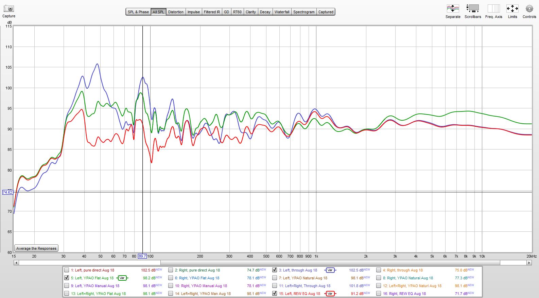Open the graph Limits icon
The height and width of the screenshot is (298, 539).
pos(512,9)
